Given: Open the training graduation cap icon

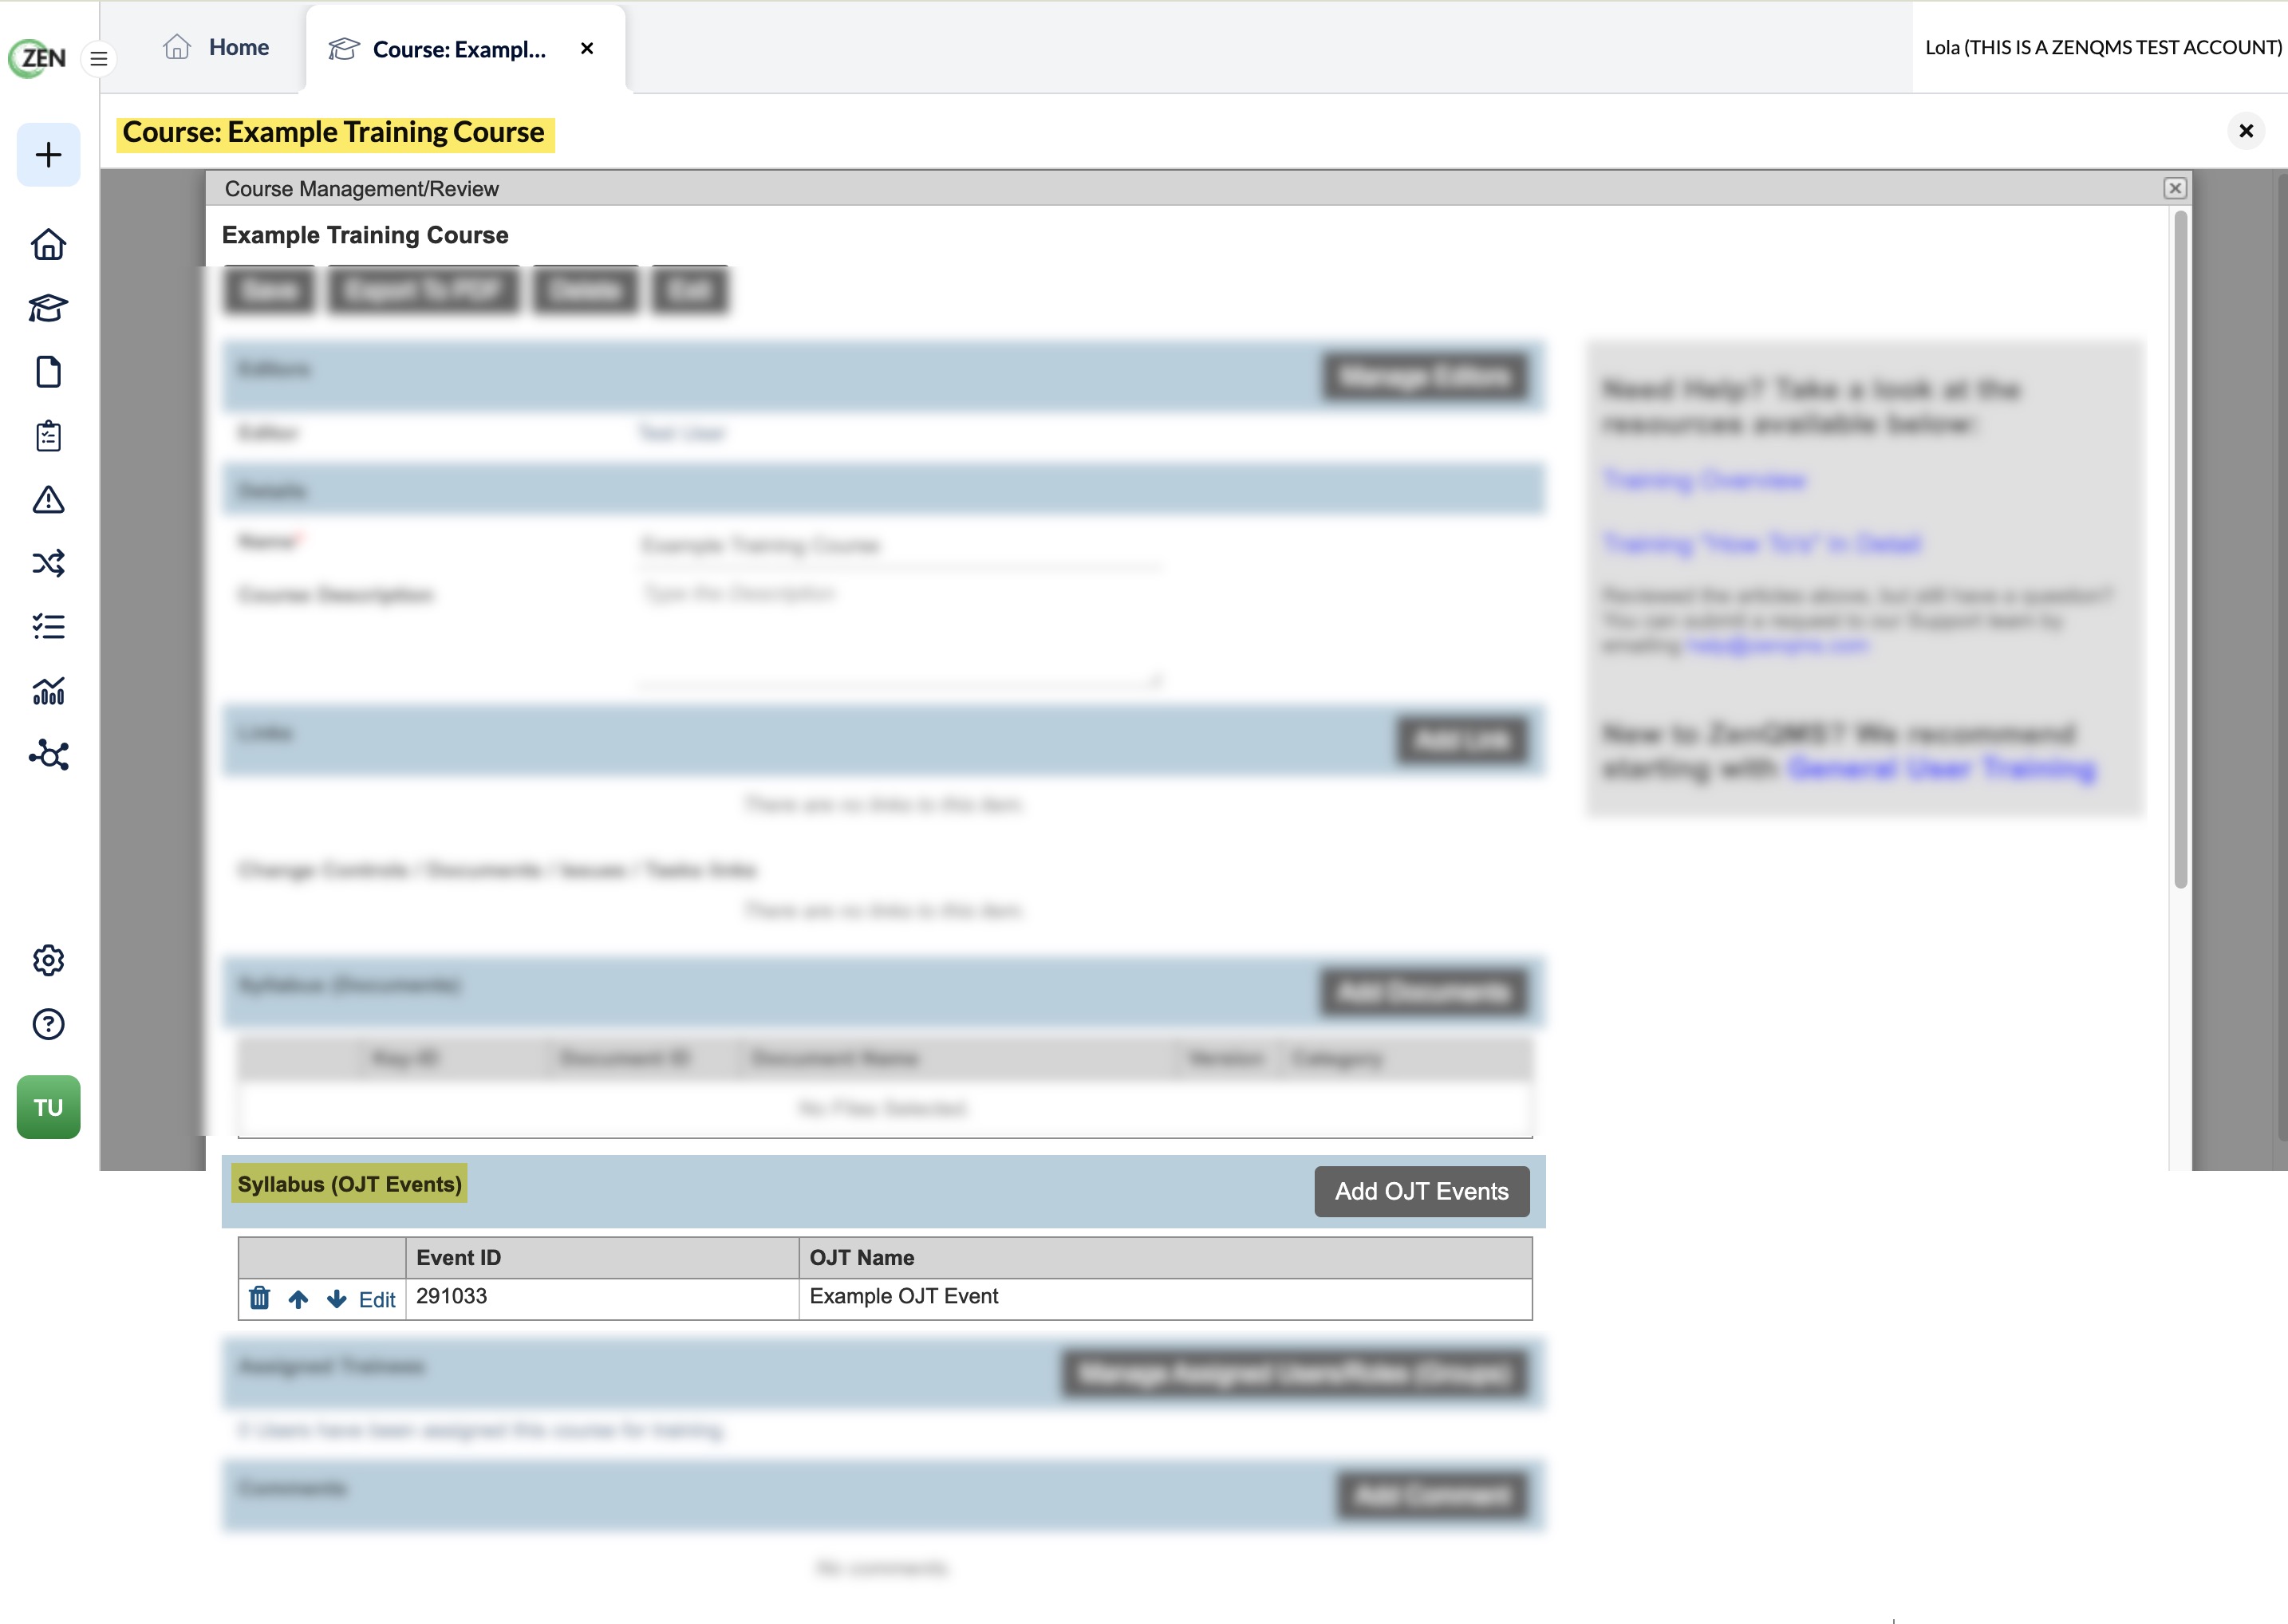Looking at the screenshot, I should pyautogui.click(x=48, y=308).
